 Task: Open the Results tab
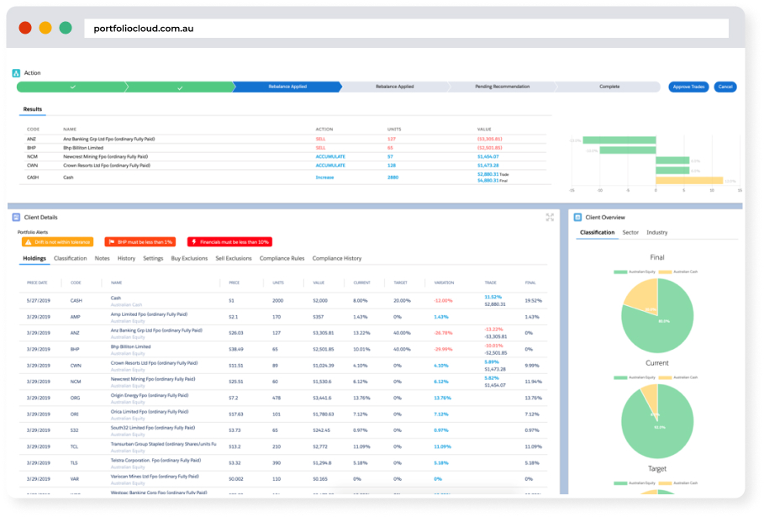click(33, 109)
